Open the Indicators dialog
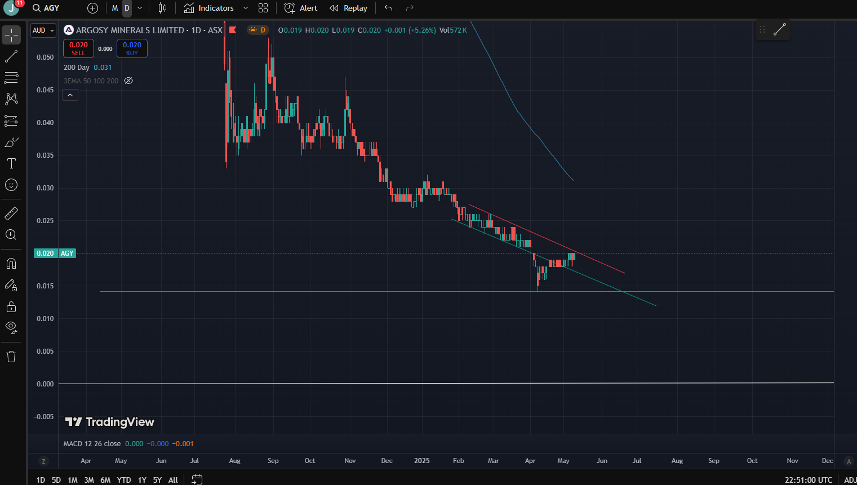Image resolution: width=857 pixels, height=485 pixels. [209, 8]
